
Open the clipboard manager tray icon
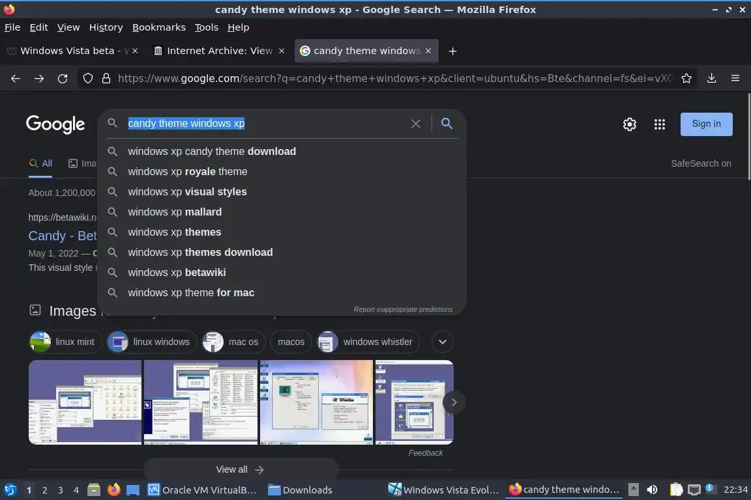[676, 490]
